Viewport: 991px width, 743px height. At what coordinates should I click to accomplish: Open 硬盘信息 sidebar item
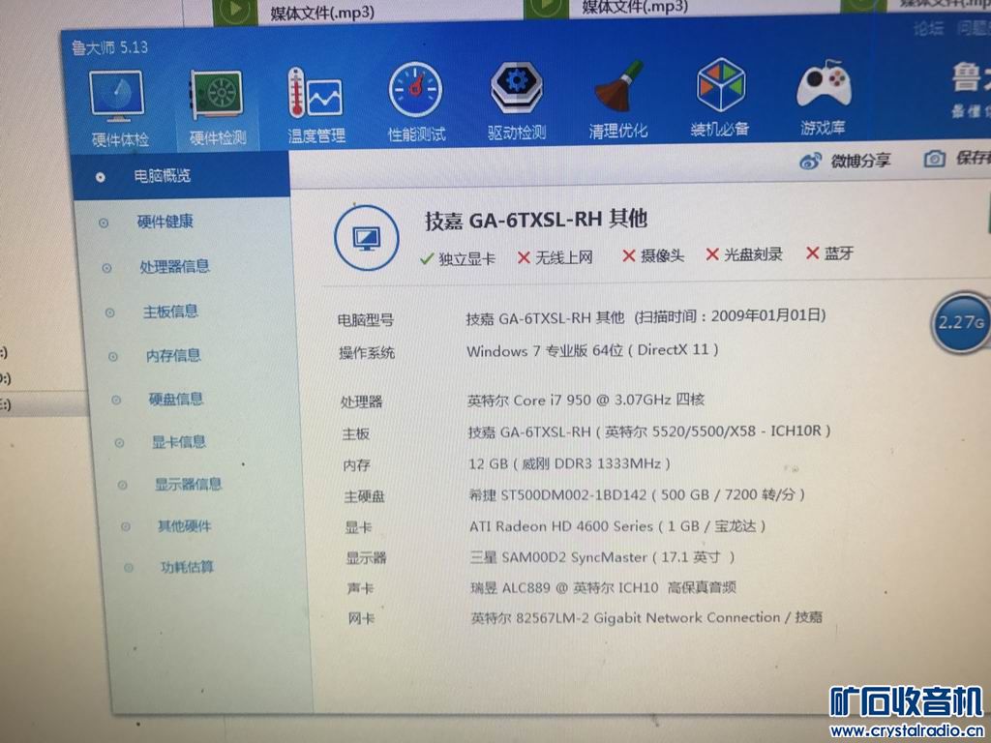[176, 400]
